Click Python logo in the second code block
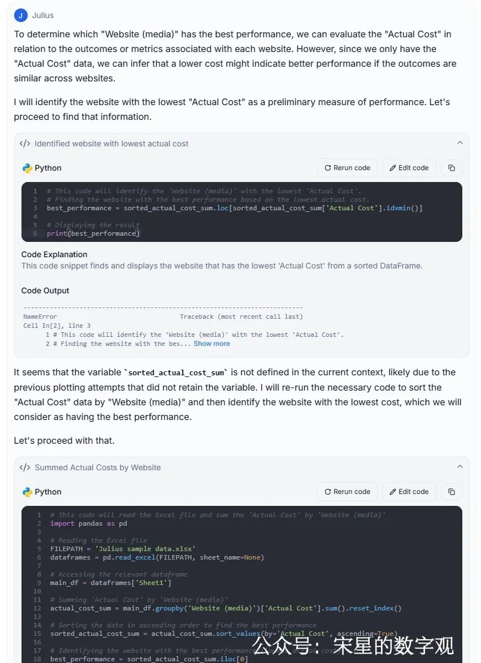The width and height of the screenshot is (481, 663). tap(27, 492)
